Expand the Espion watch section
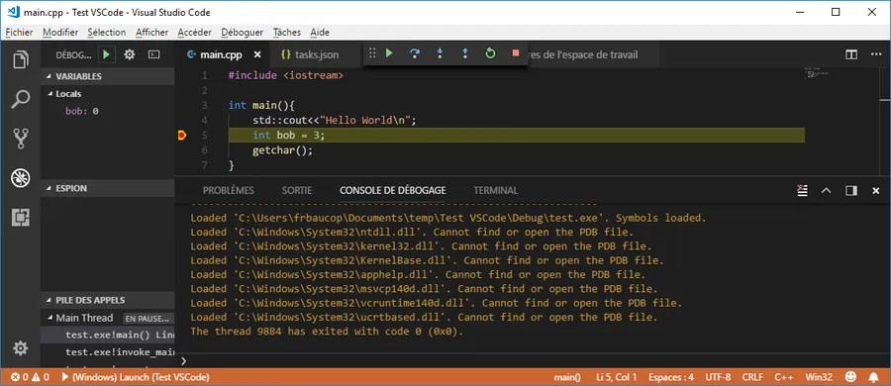This screenshot has width=891, height=386. tap(108, 188)
